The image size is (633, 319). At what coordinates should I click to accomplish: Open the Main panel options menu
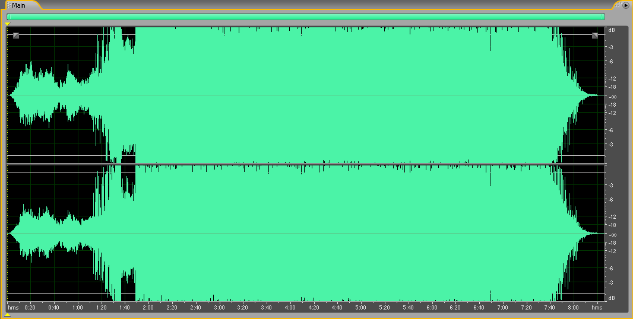(x=625, y=5)
